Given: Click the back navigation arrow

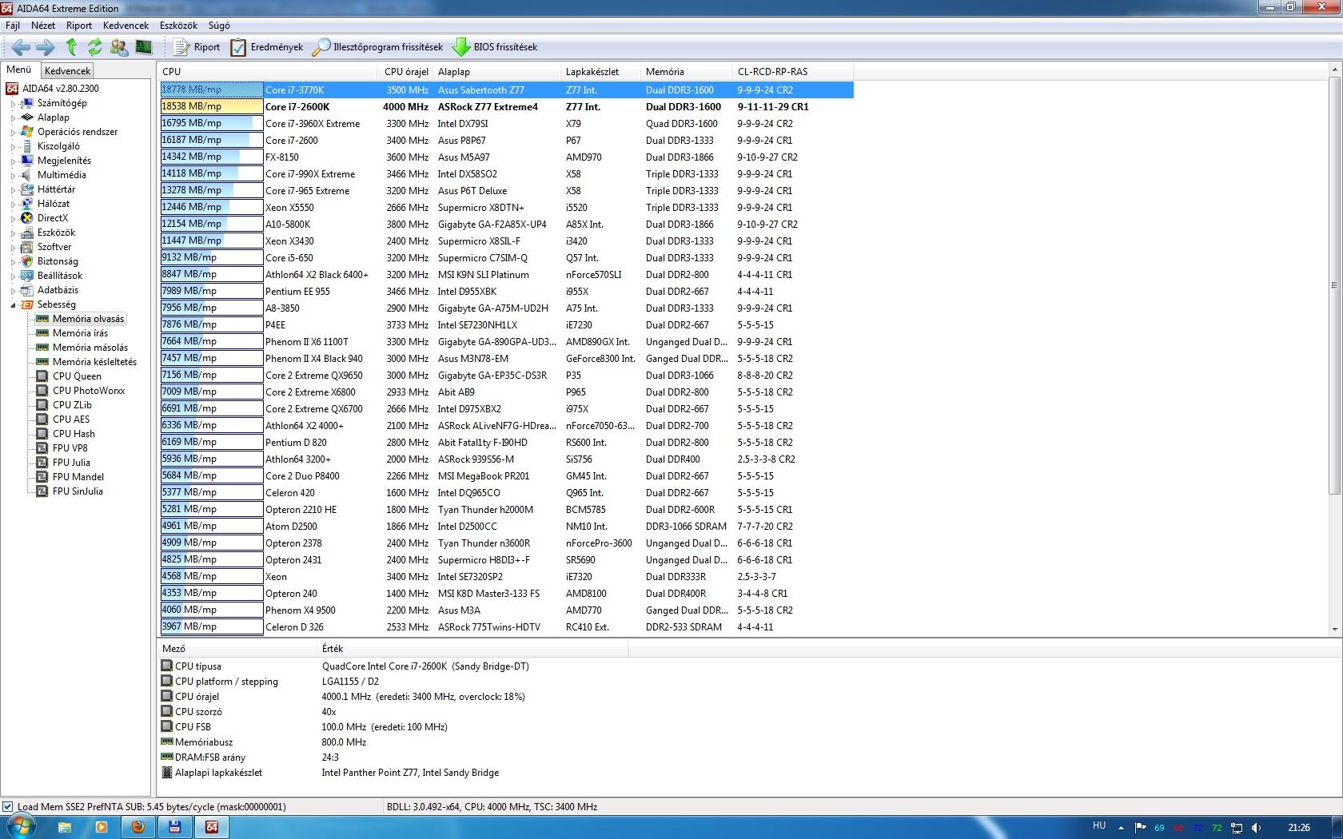Looking at the screenshot, I should point(21,47).
